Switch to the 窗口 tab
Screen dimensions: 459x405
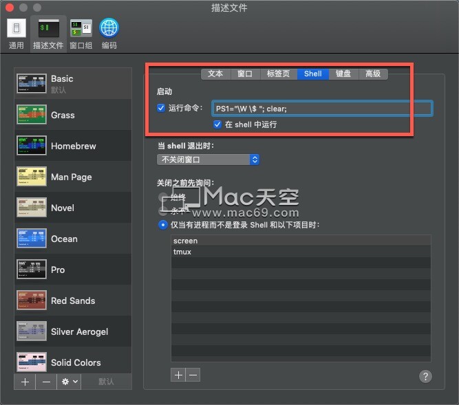(x=245, y=74)
